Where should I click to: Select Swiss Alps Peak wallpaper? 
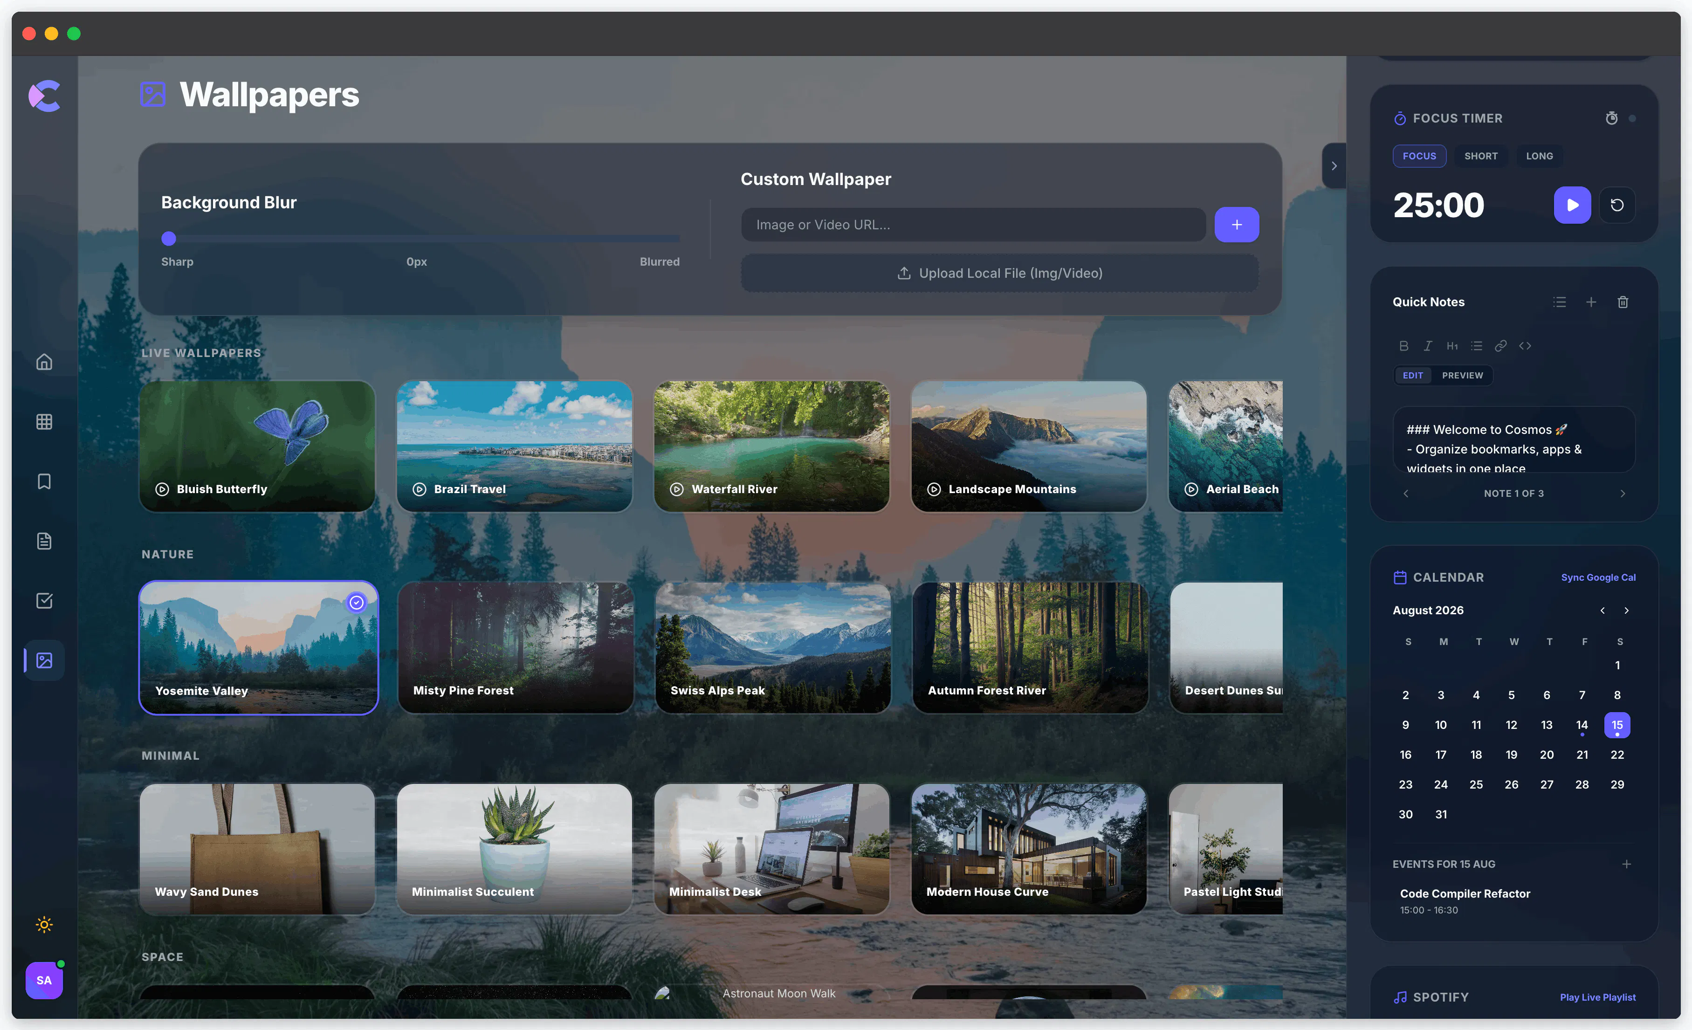pyautogui.click(x=772, y=647)
